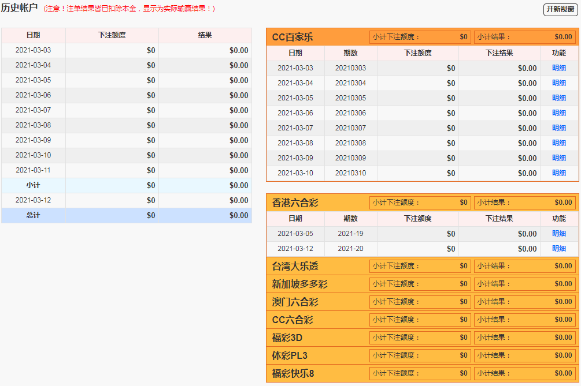Viewport: 581px width, 386px height.
Task: Collapse the CC百家乐 section header
Action: (293, 38)
